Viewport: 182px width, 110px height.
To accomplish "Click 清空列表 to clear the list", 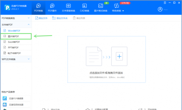I will 79,18.
